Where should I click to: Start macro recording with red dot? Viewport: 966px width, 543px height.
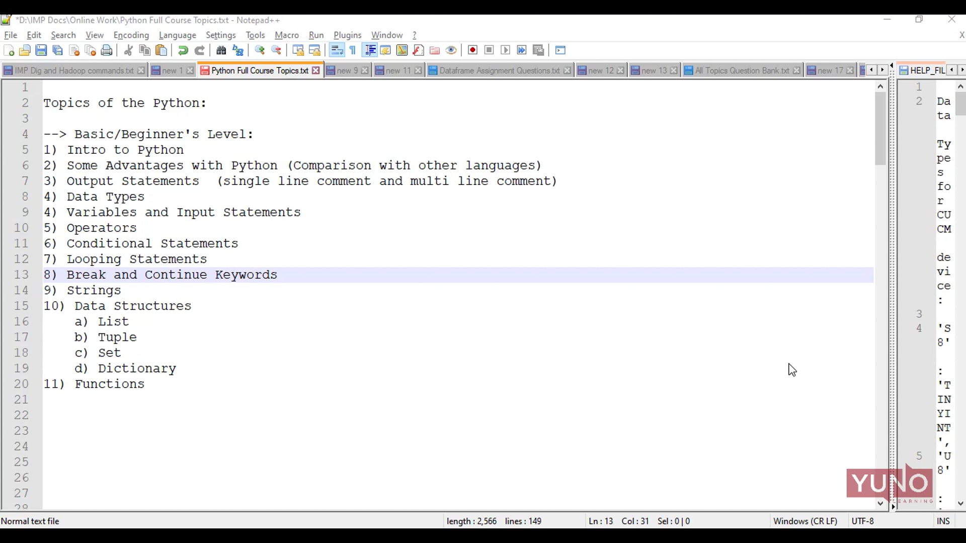(472, 50)
